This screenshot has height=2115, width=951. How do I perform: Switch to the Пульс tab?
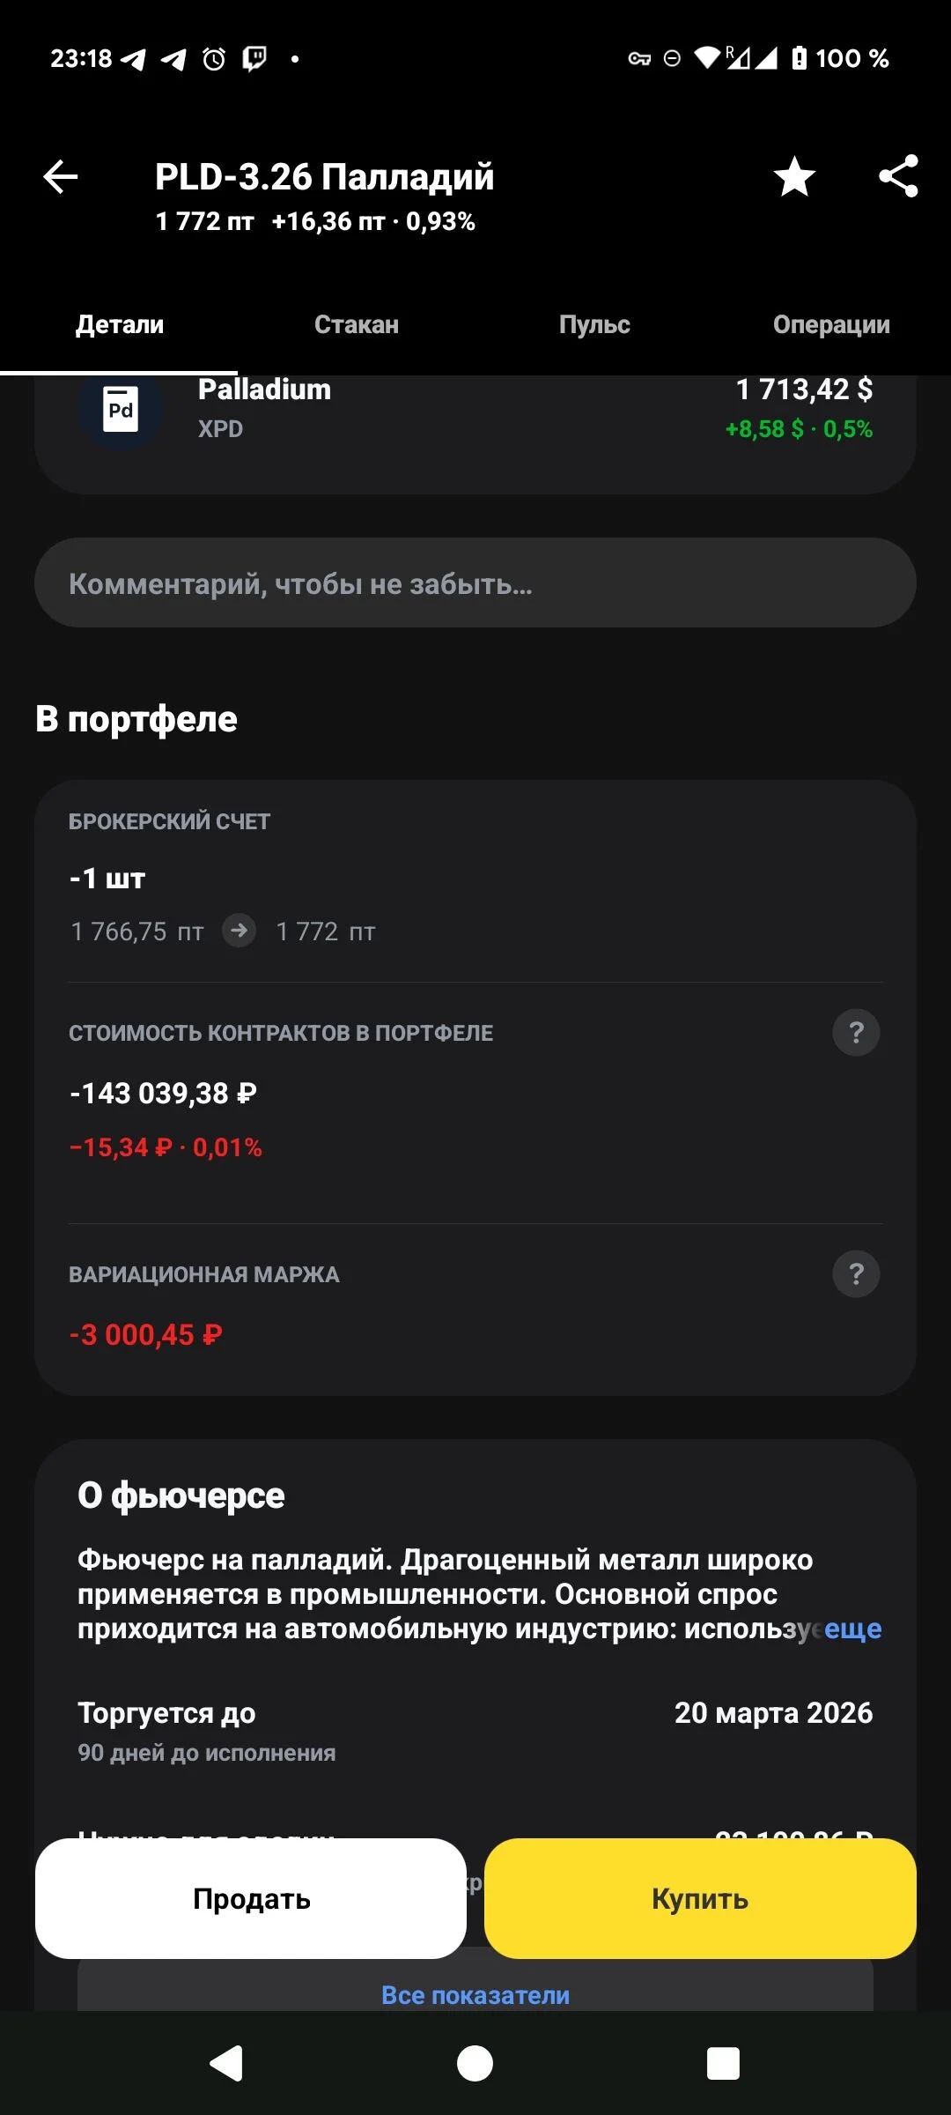coord(594,324)
